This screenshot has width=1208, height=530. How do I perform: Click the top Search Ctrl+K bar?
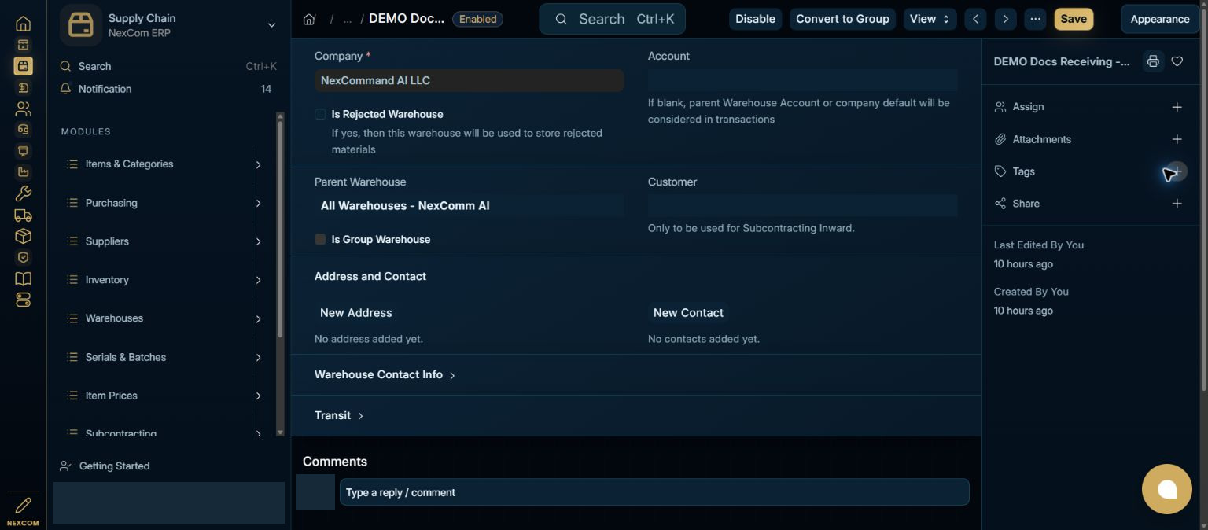pyautogui.click(x=612, y=19)
